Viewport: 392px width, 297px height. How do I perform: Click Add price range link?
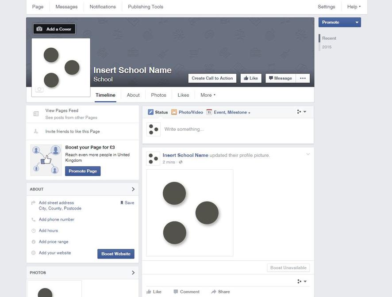click(x=54, y=242)
